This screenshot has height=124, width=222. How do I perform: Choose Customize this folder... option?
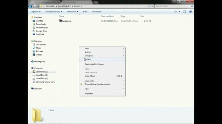[x=102, y=64]
